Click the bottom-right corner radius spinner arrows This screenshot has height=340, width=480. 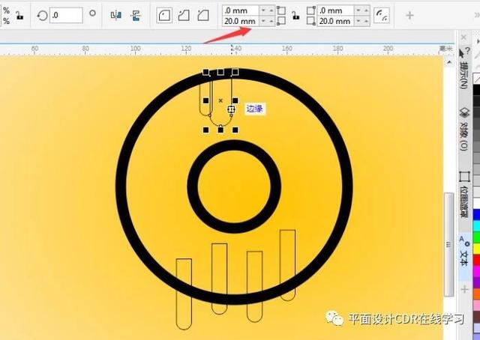(x=362, y=21)
